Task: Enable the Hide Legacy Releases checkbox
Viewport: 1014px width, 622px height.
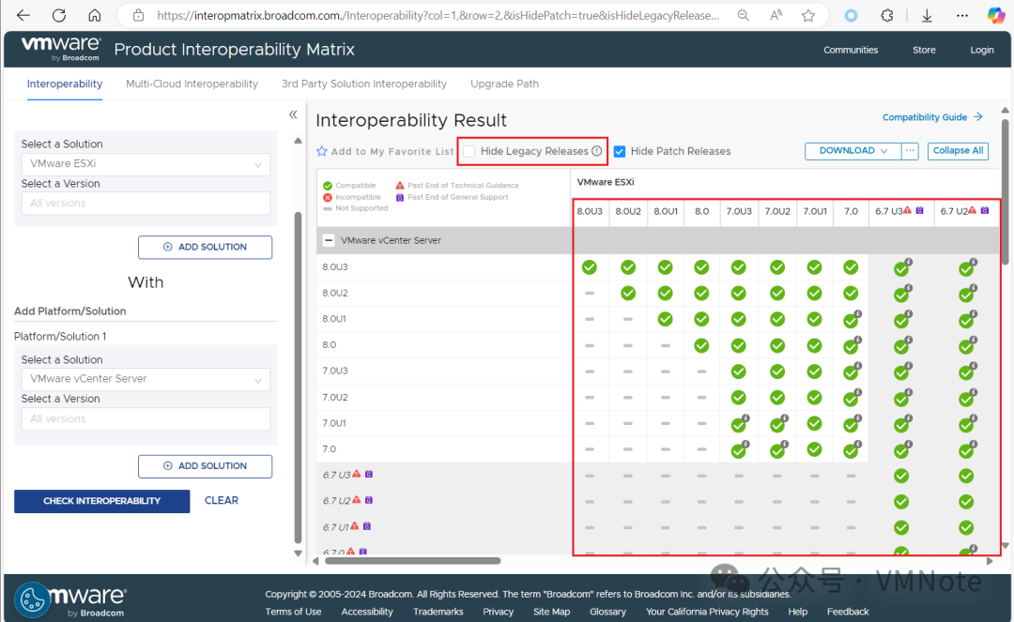Action: 469,151
